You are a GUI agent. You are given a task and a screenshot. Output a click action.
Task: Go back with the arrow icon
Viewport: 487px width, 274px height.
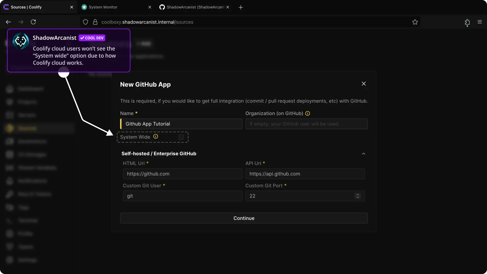8,22
